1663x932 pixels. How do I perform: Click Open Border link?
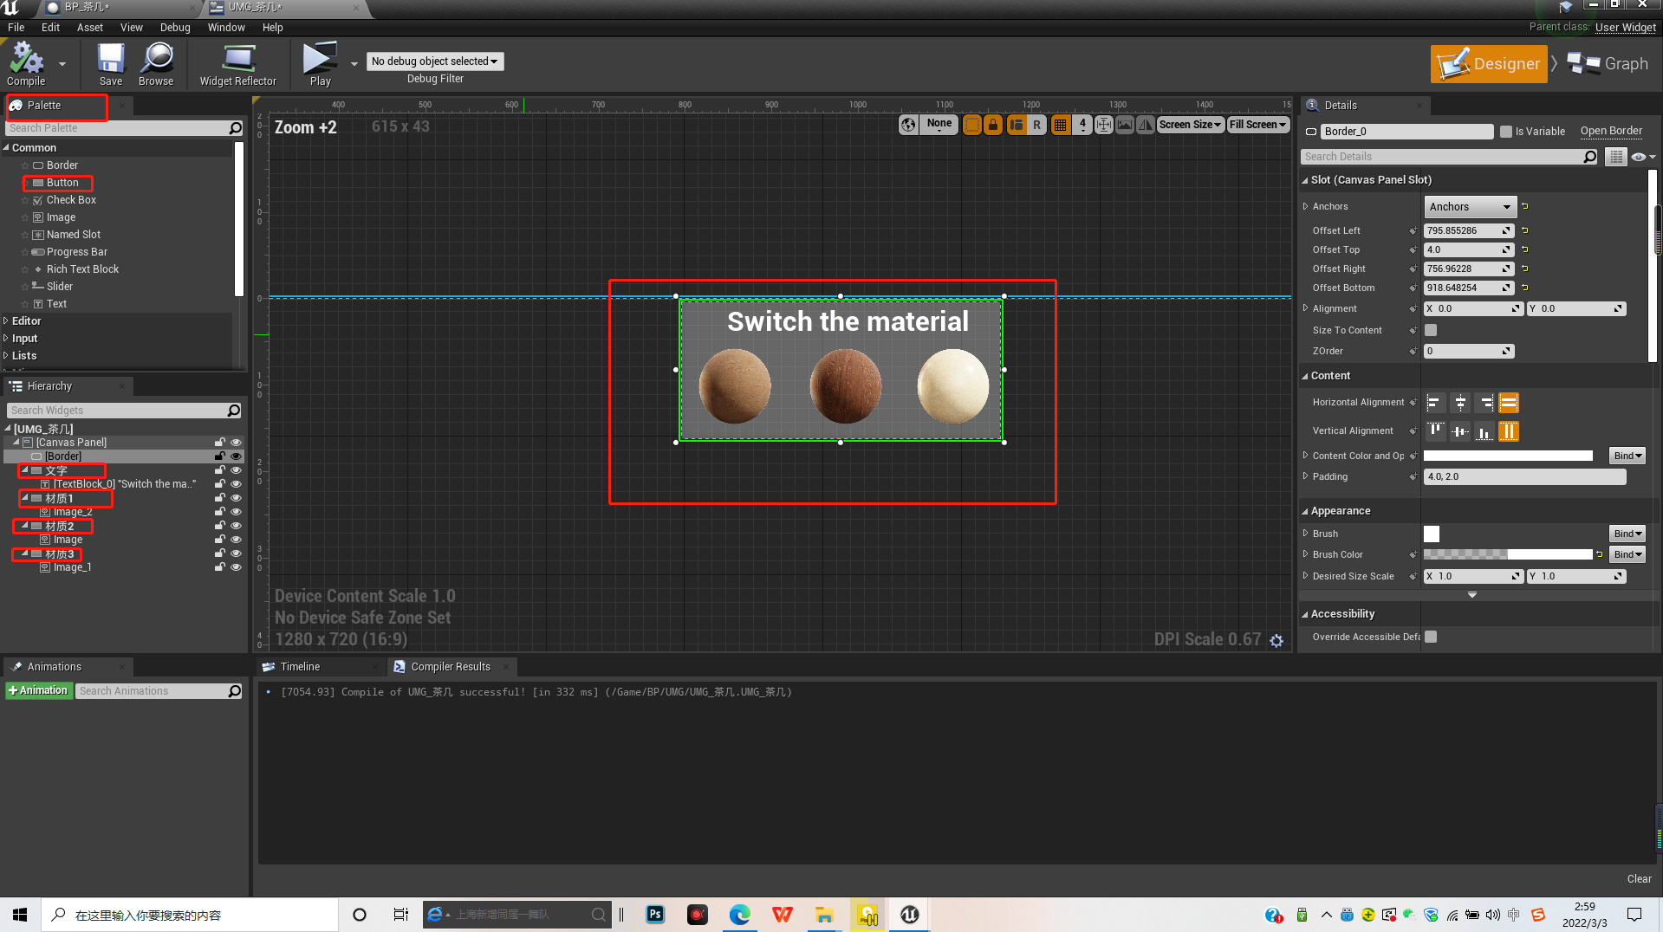pos(1611,132)
